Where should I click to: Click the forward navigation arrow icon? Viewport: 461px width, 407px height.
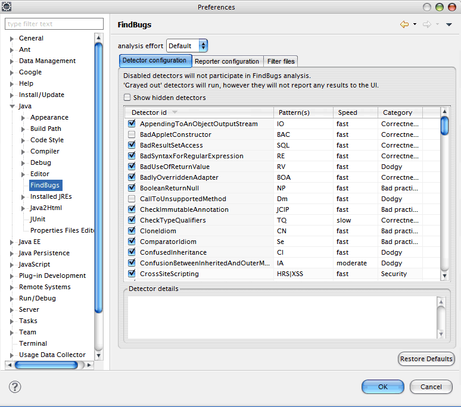tap(426, 24)
